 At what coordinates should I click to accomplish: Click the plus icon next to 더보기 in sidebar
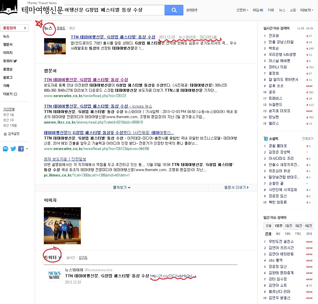point(15,94)
